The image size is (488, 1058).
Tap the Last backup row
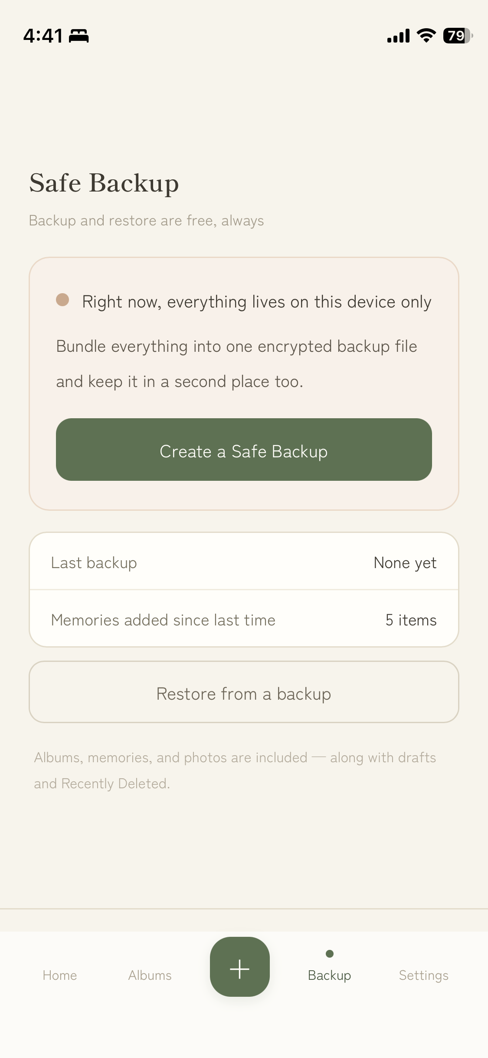tap(244, 562)
